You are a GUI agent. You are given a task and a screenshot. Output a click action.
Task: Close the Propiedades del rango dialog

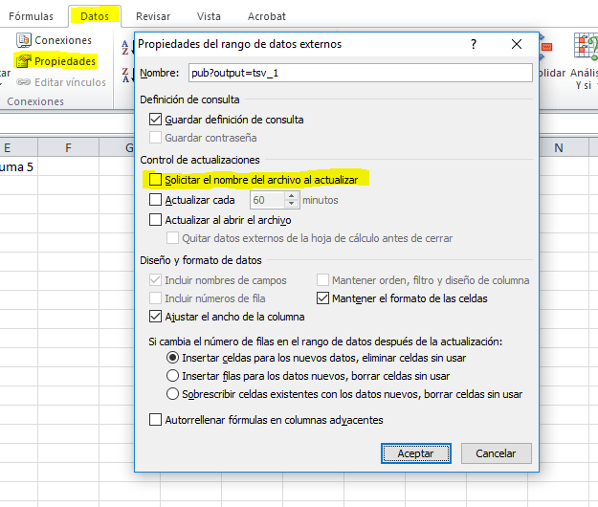pyautogui.click(x=517, y=44)
